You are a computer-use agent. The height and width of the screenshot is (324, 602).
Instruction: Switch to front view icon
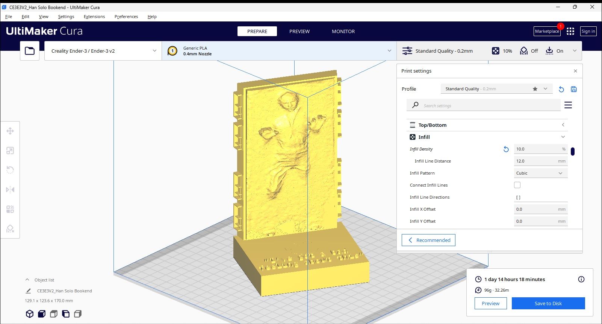42,314
